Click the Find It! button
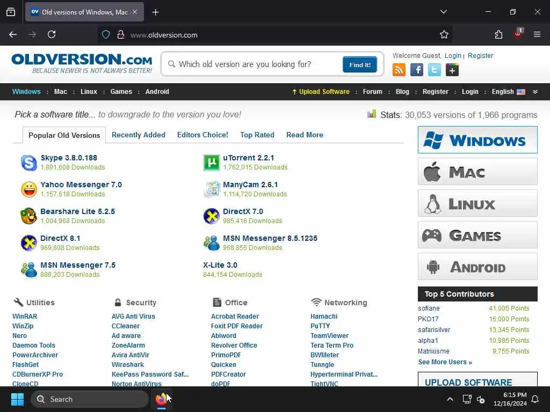Image resolution: width=550 pixels, height=412 pixels. click(360, 64)
